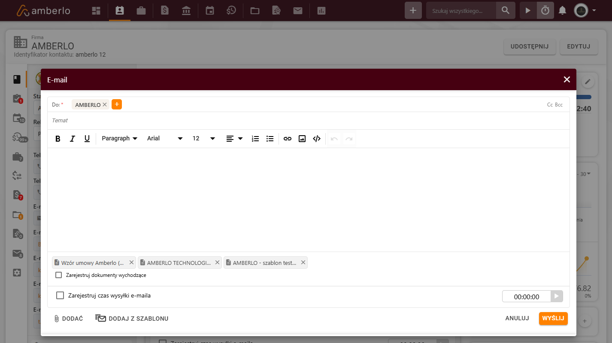Add a recipient with the orange plus
The image size is (612, 343).
pyautogui.click(x=117, y=104)
